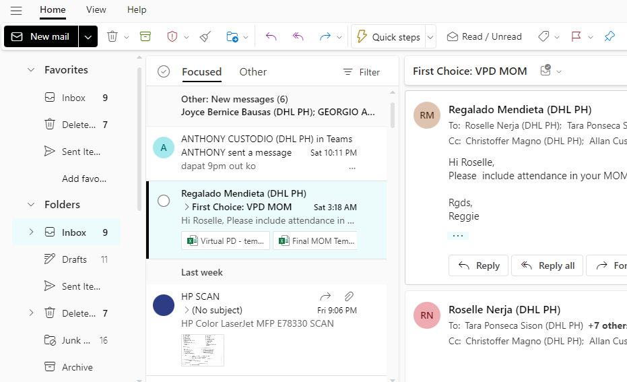Expand the Quick steps dropdown
This screenshot has width=627, height=382.
click(430, 37)
